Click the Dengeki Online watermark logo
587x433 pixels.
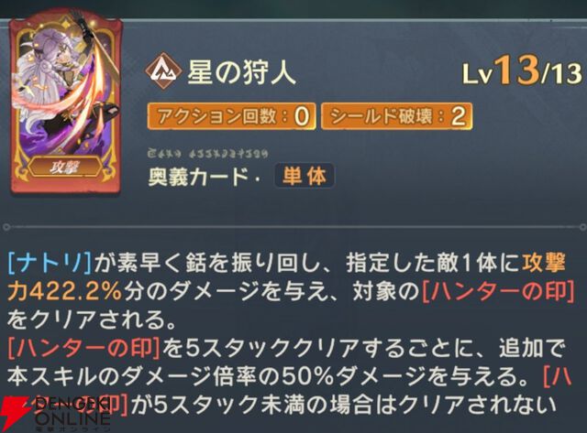coord(56,412)
